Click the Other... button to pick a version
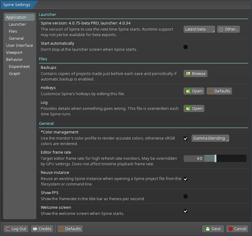This screenshot has width=252, height=236. coord(228,29)
